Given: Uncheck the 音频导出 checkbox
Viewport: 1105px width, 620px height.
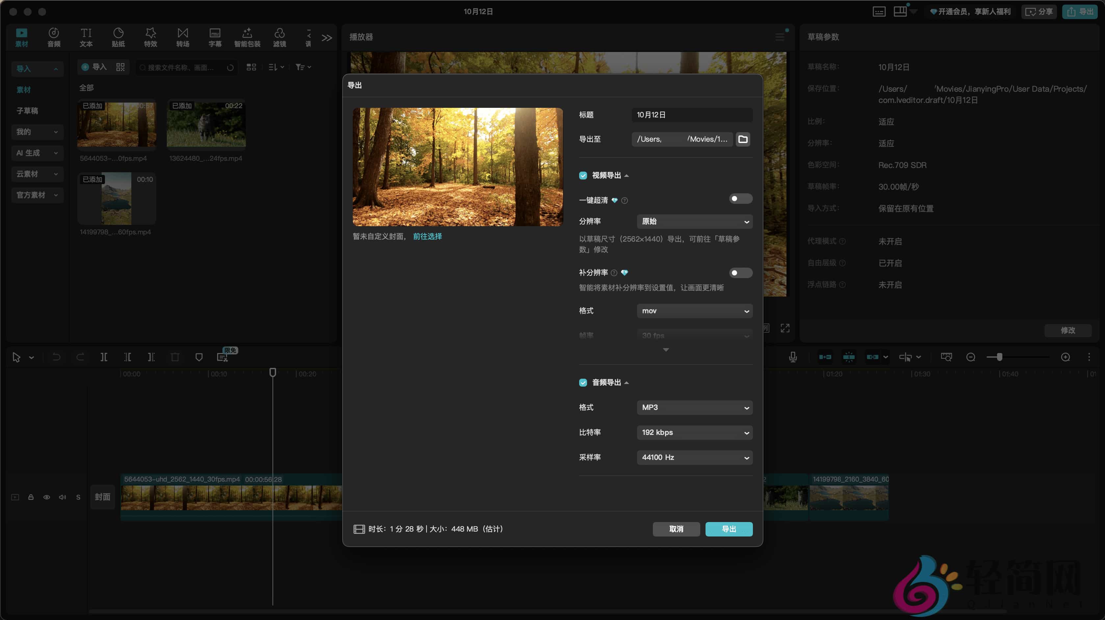Looking at the screenshot, I should (x=583, y=382).
